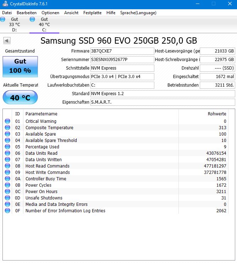Screen dimensions: 237x263
Task: Click status orb of Available Spare Threshold row
Action: 7,140
